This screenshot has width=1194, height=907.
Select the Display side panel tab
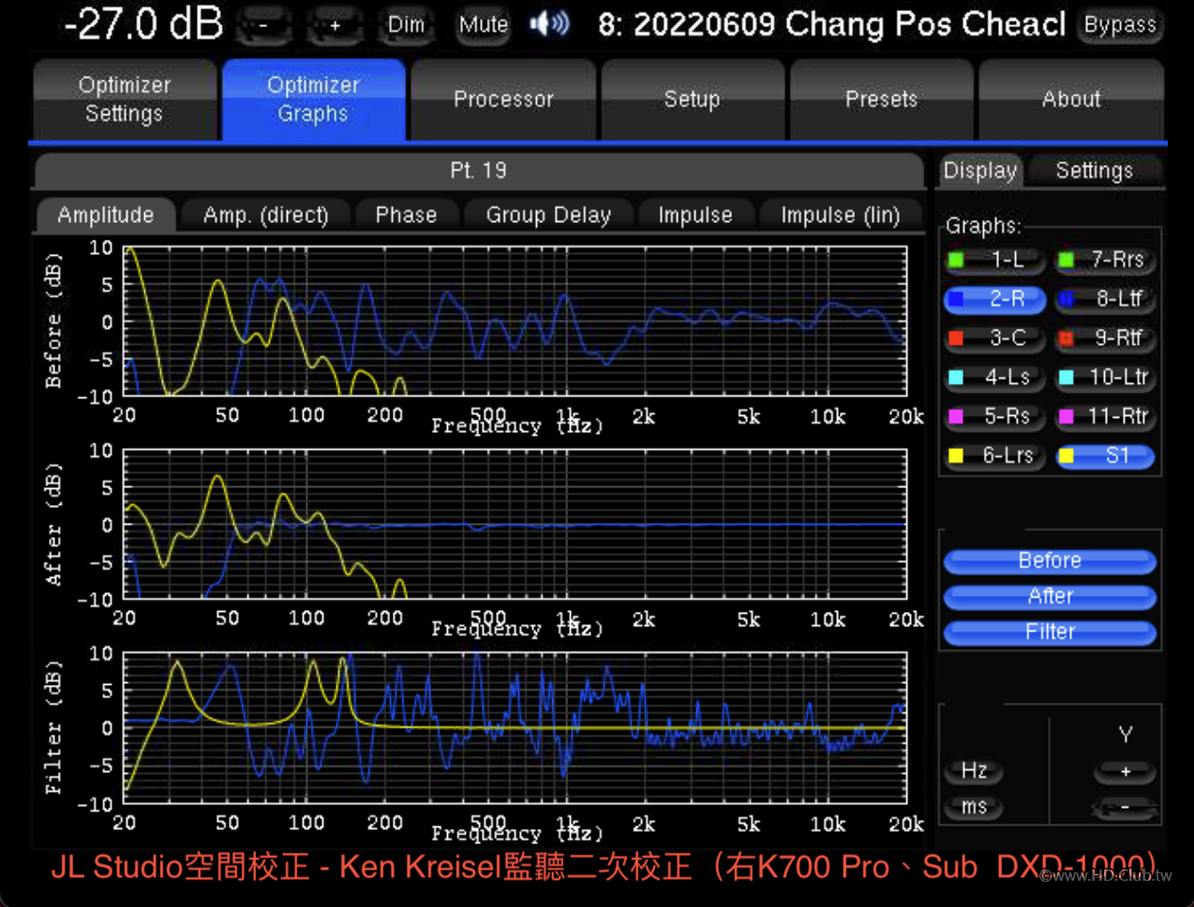pos(980,171)
